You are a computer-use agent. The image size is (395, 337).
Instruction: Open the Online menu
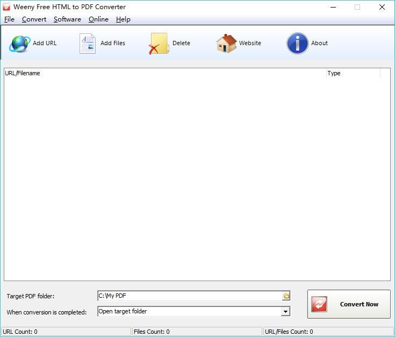tap(98, 19)
